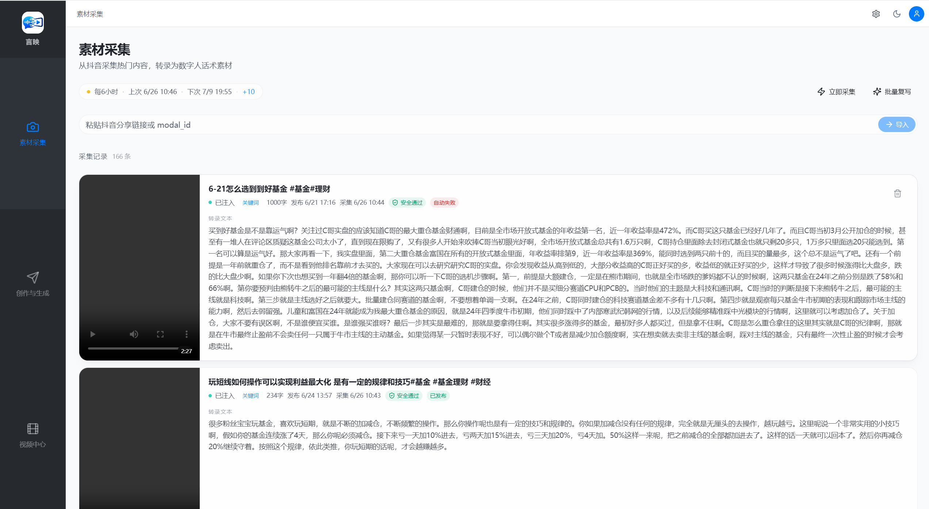
Task: Click the 采集记录 166 条 label
Action: (105, 156)
